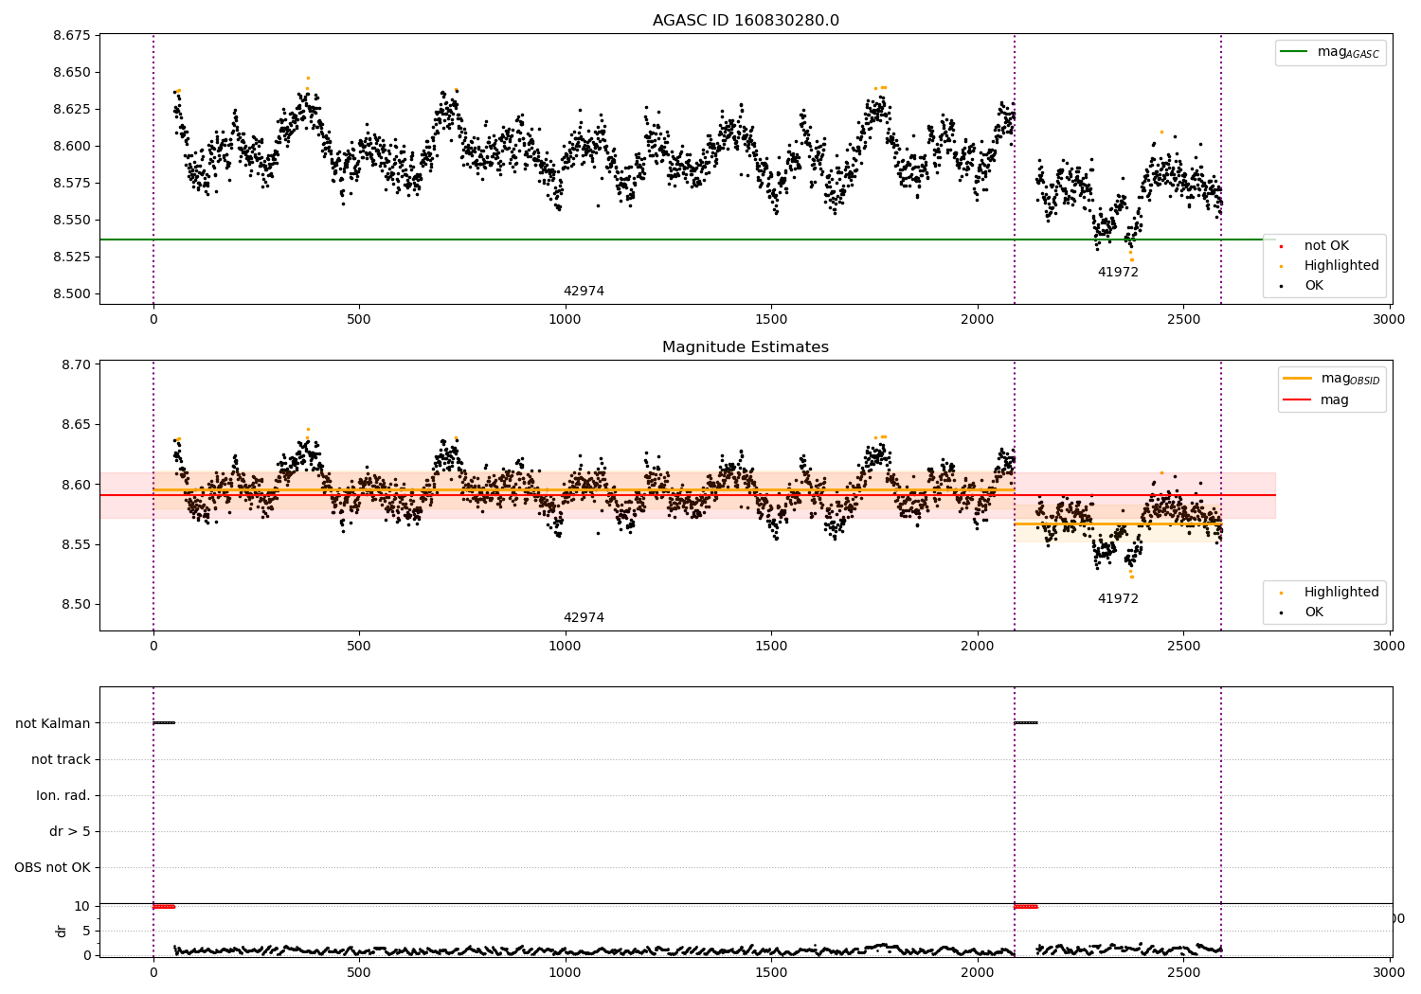Click the 8.70 tick on Magnitude Estimates axis
Image resolution: width=1421 pixels, height=994 pixels.
(x=76, y=365)
